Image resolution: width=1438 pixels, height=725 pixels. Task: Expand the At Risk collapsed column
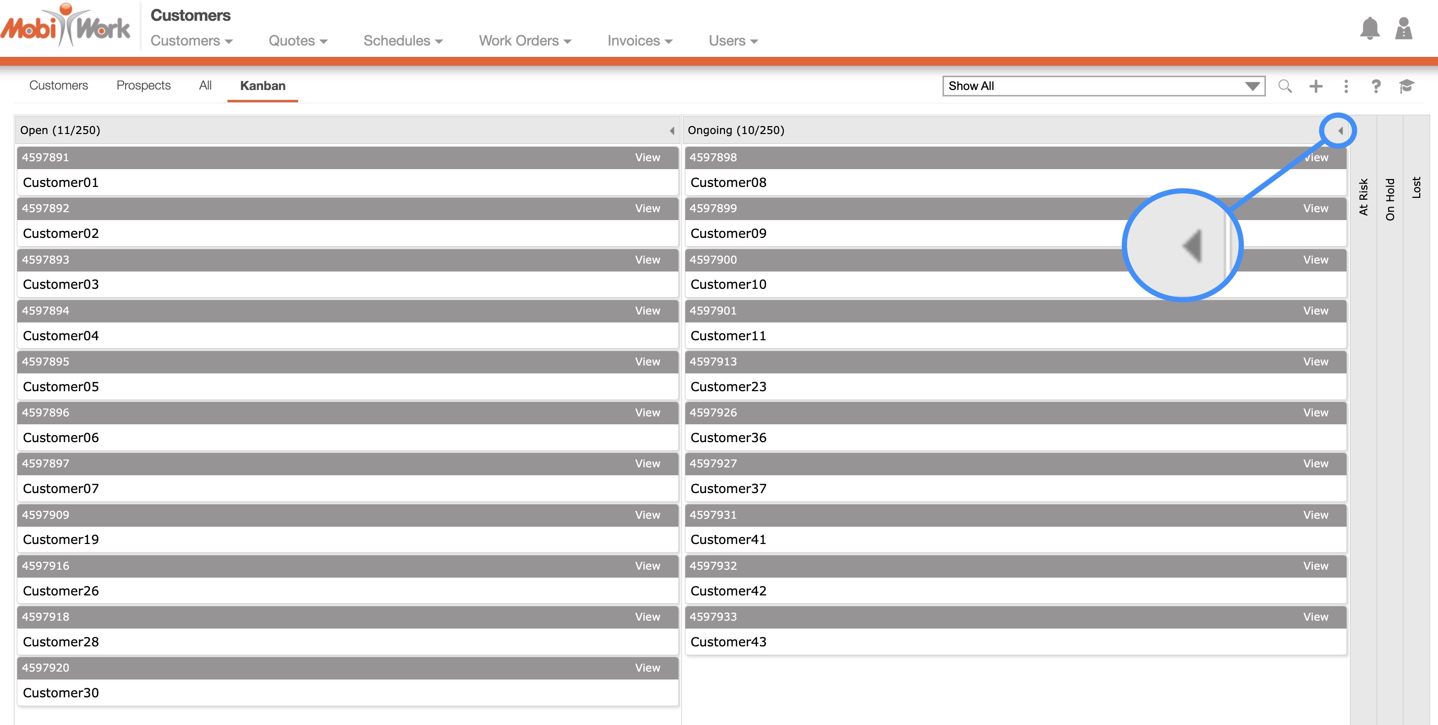1363,196
